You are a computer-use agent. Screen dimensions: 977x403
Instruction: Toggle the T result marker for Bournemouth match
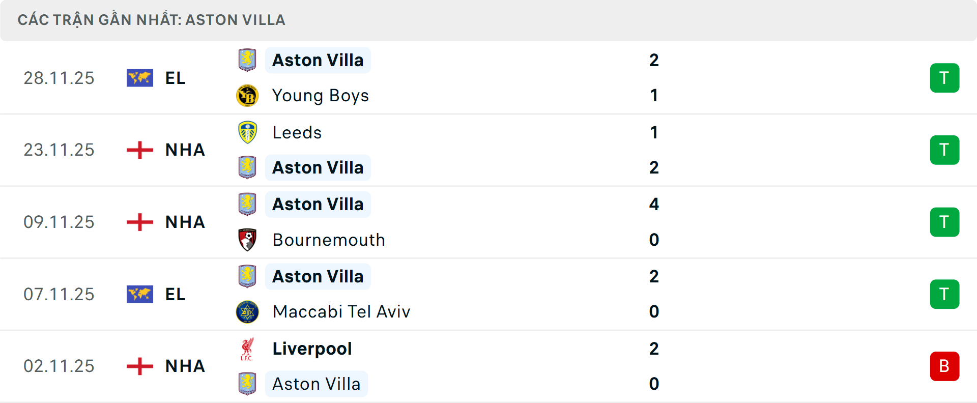pyautogui.click(x=945, y=222)
